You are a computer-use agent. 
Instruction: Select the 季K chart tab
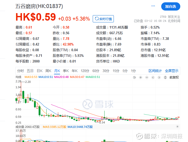[66, 71]
